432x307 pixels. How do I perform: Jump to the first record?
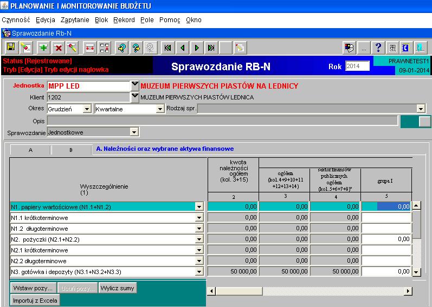167,48
